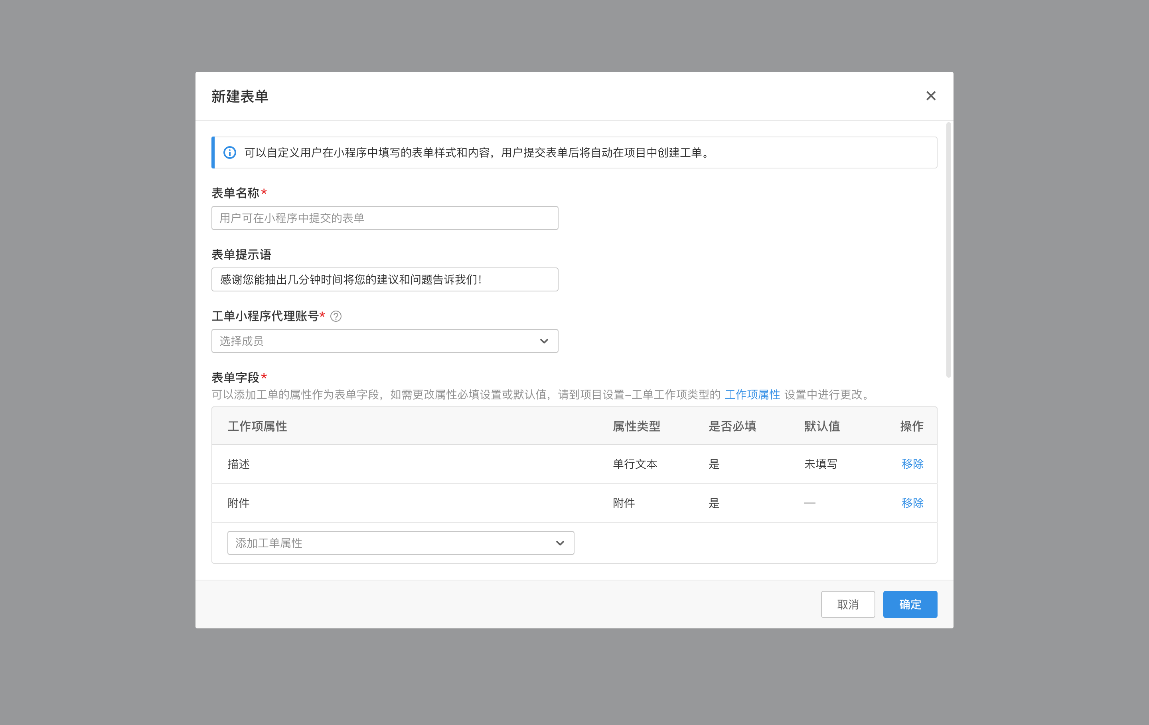The height and width of the screenshot is (725, 1149).
Task: Click the 新建表单 dialog title
Action: coord(240,97)
